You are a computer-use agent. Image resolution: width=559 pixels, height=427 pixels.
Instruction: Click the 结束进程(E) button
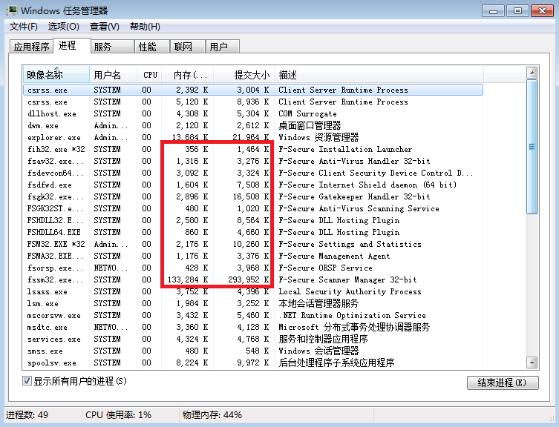pos(502,383)
